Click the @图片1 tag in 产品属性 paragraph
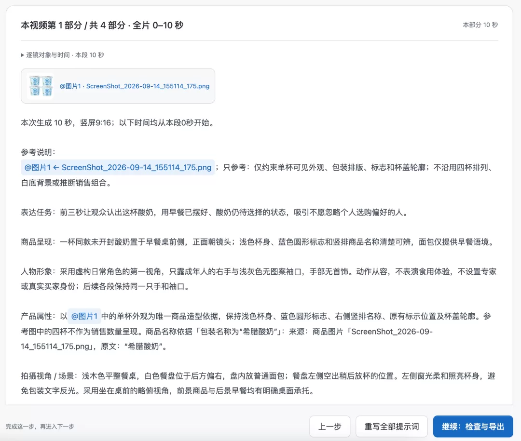This screenshot has height=441, width=521. click(84, 316)
